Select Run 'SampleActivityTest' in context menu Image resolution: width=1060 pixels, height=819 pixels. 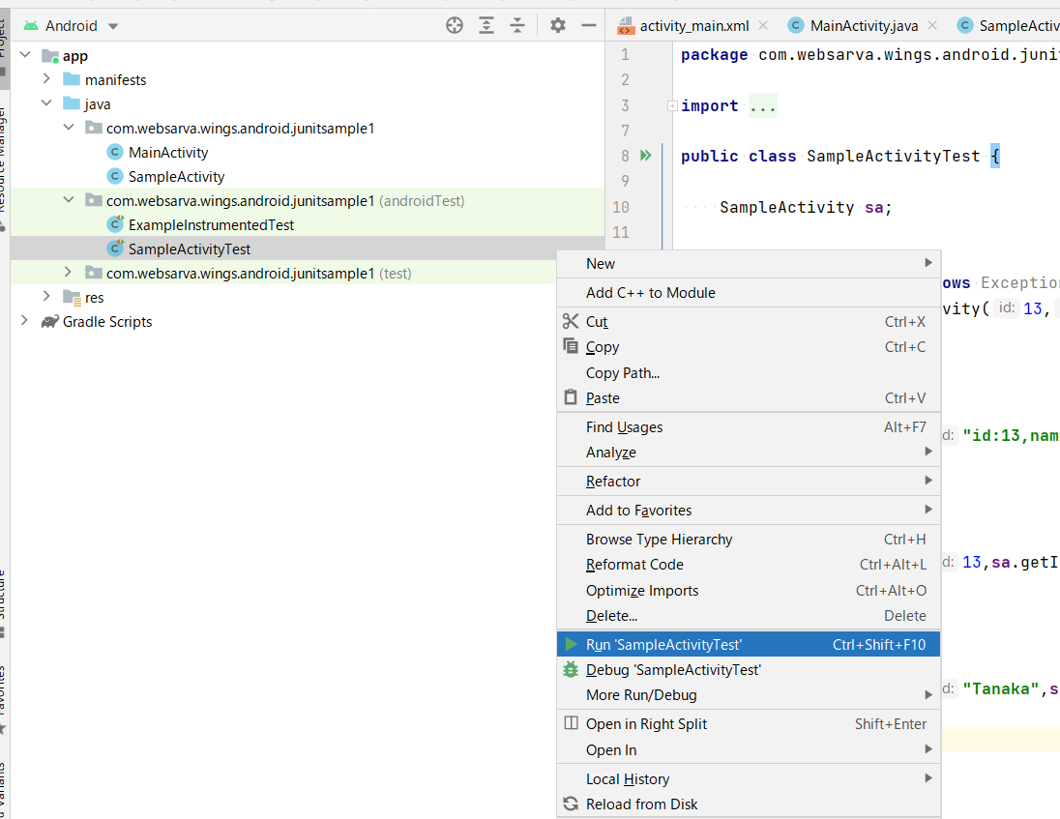click(677, 644)
